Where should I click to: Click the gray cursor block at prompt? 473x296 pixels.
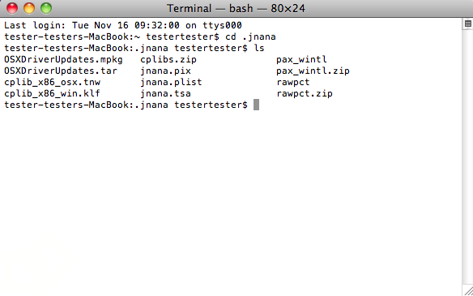[x=256, y=105]
